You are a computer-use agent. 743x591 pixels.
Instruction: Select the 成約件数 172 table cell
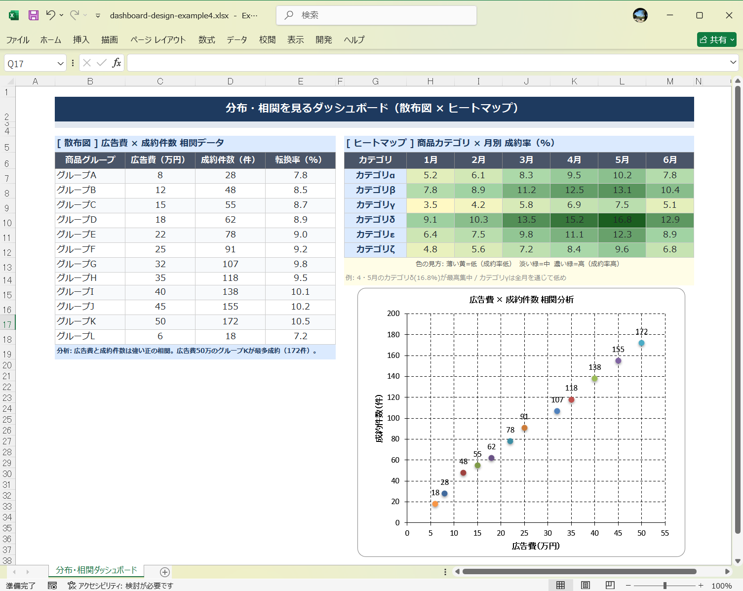(x=230, y=321)
